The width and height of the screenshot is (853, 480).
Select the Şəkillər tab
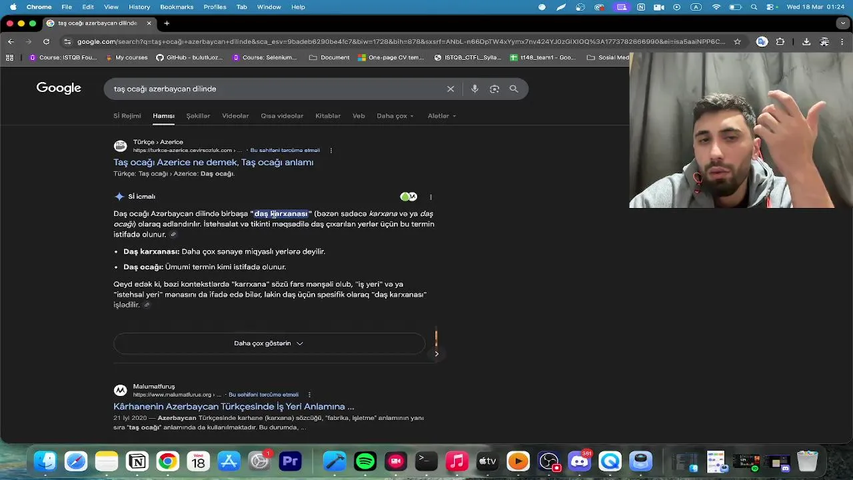198,116
